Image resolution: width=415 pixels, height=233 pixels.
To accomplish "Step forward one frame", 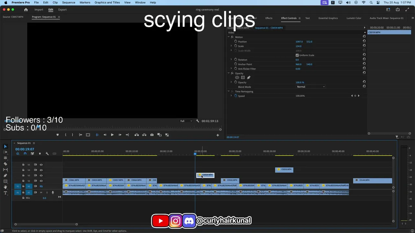I will pos(120,135).
